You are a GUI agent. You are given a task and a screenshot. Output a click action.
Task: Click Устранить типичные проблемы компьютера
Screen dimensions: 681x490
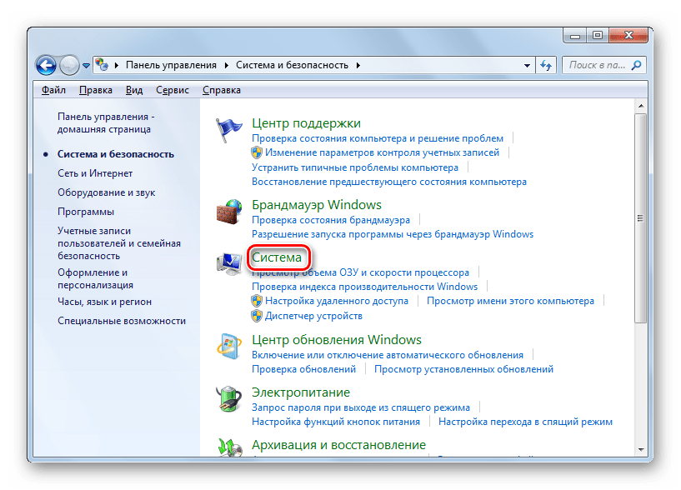point(355,167)
